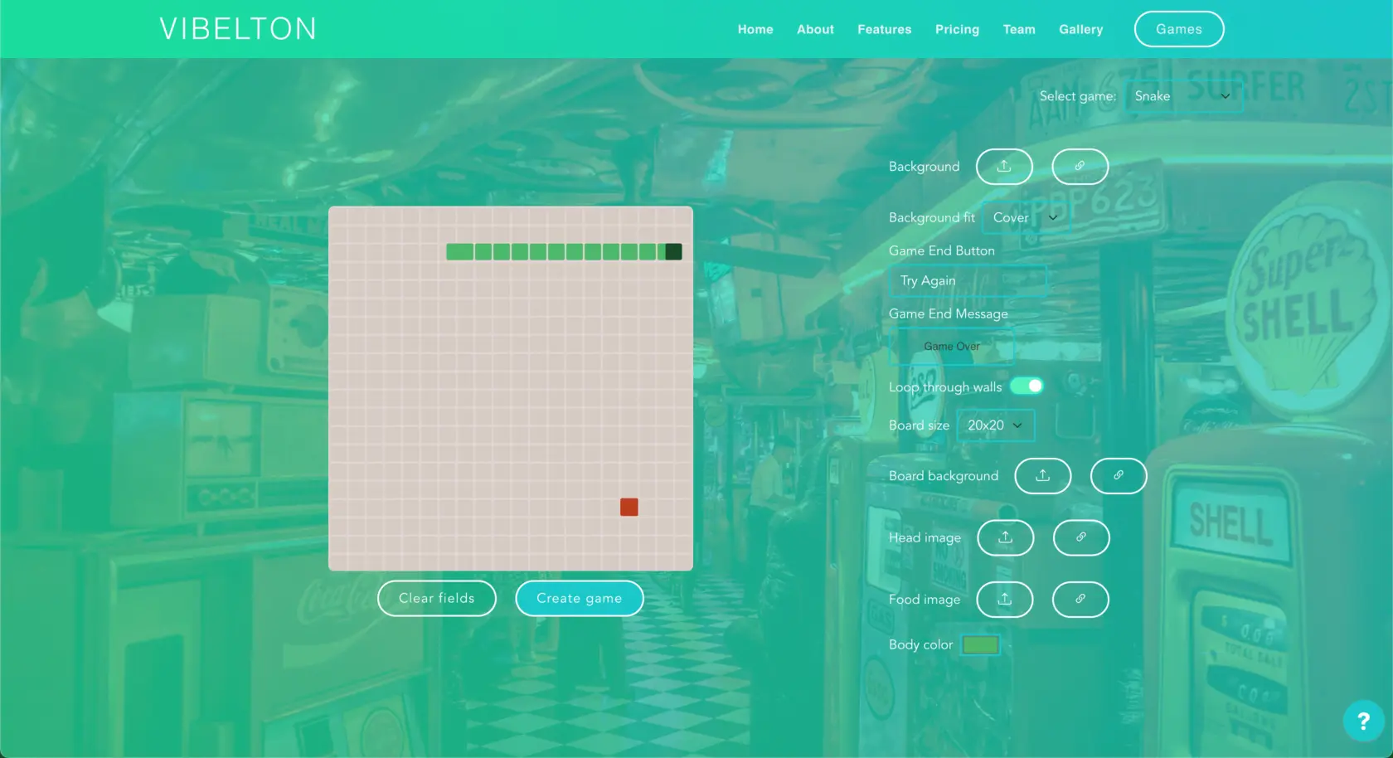The width and height of the screenshot is (1393, 758).
Task: Click the Board background link icon
Action: pyautogui.click(x=1118, y=476)
